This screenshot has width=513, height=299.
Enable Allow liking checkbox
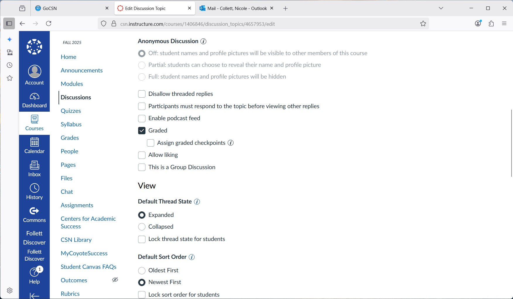[x=142, y=155]
